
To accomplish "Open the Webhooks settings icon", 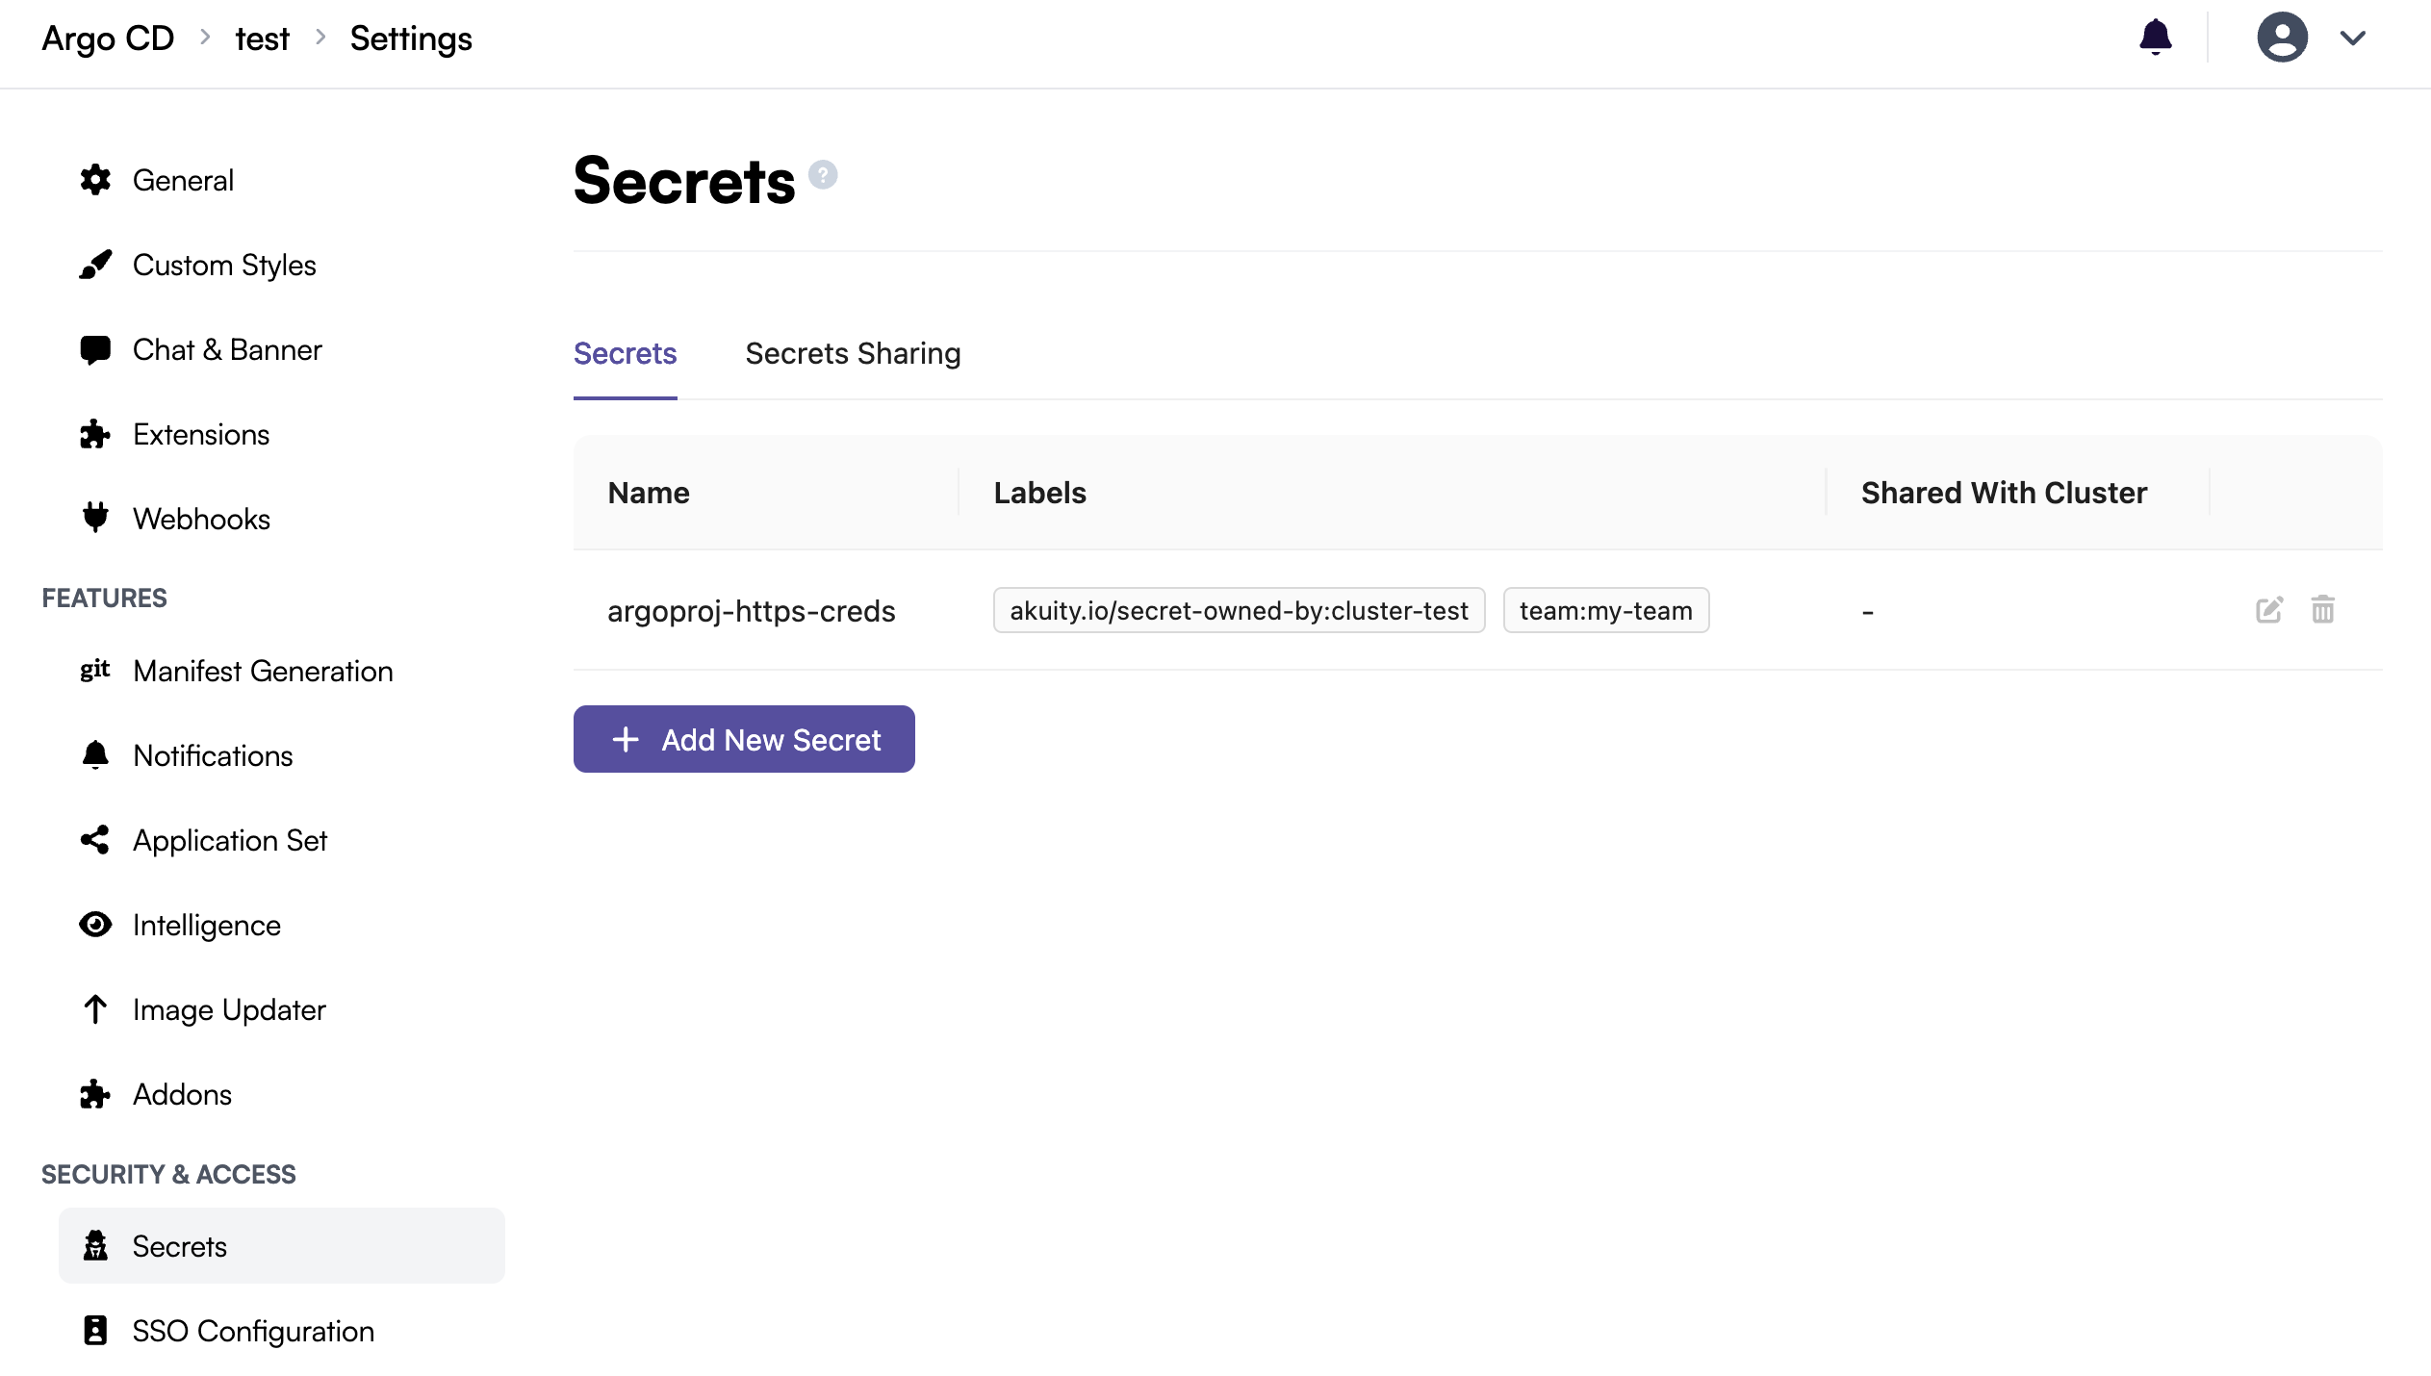I will click(x=95, y=518).
